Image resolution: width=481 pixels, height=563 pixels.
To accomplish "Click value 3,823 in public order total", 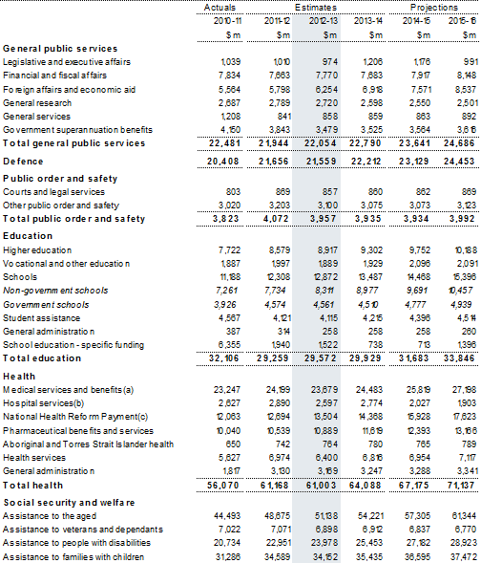I will 226,219.
